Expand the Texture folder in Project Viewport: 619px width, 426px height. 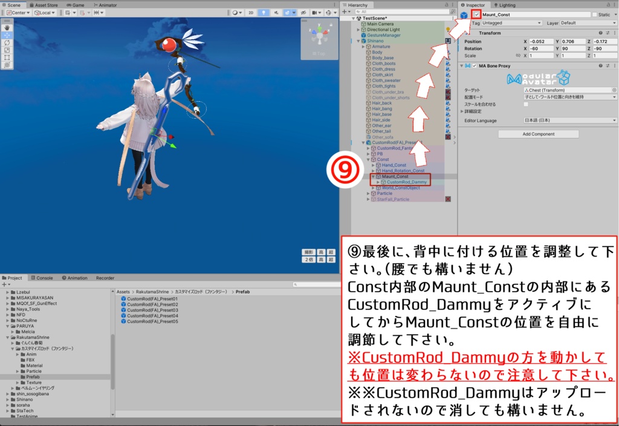click(18, 382)
